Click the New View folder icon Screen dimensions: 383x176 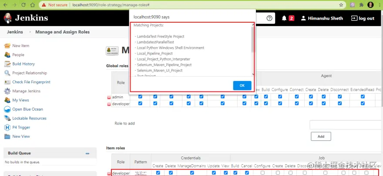7,136
